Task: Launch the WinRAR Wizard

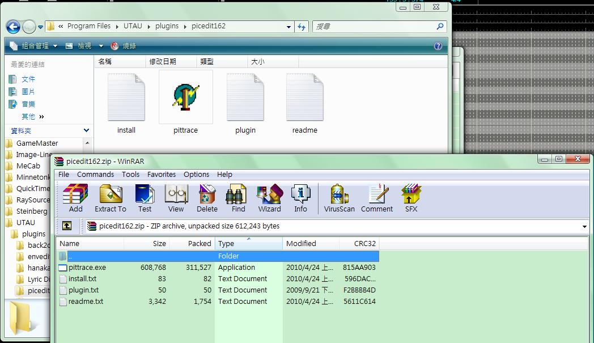Action: pyautogui.click(x=269, y=198)
